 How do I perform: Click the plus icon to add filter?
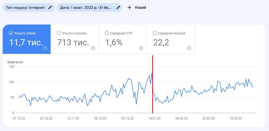tap(129, 7)
